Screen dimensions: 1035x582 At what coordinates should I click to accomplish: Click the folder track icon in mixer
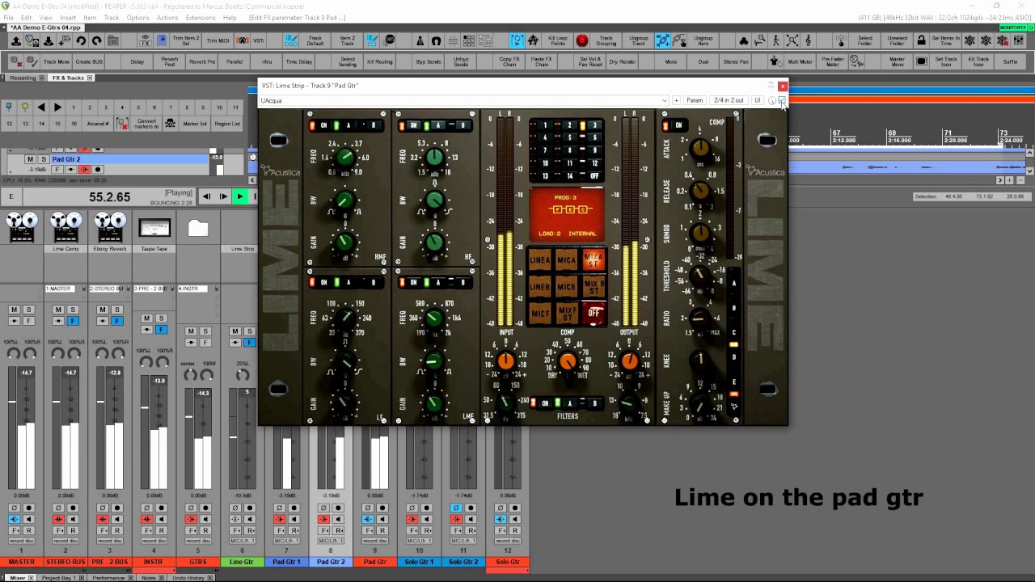click(x=198, y=228)
